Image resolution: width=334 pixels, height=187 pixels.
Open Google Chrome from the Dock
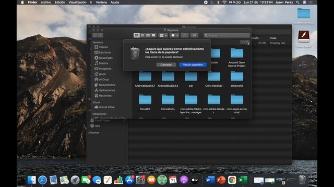point(232,180)
